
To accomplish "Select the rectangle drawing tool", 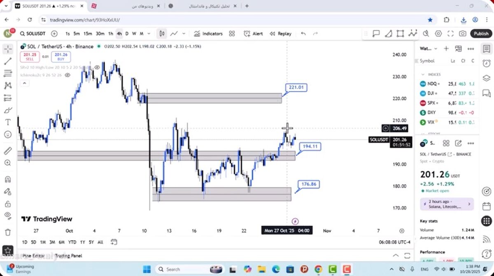I will pyautogui.click(x=400, y=34).
